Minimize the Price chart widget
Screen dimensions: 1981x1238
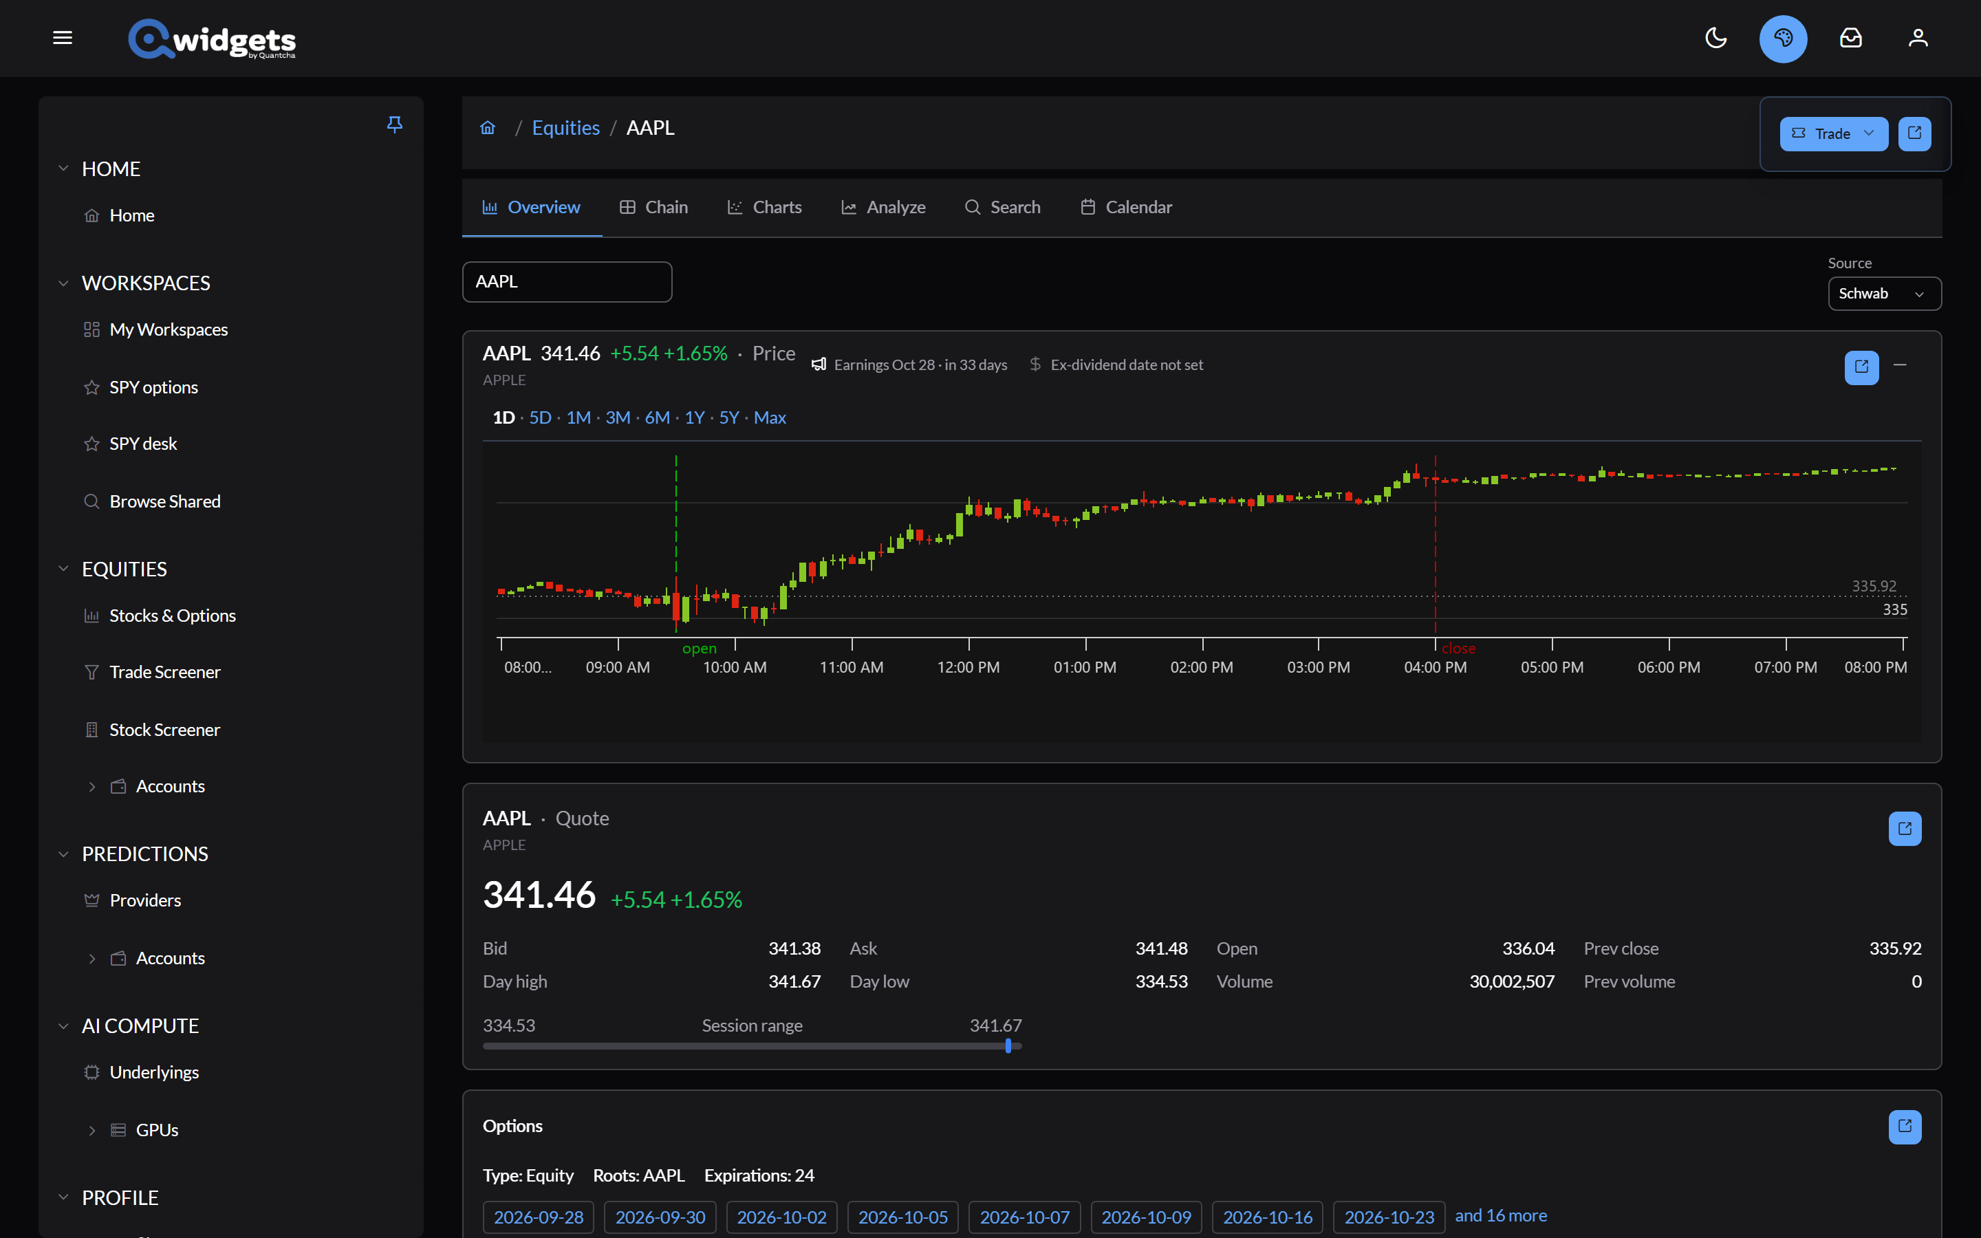point(1900,365)
